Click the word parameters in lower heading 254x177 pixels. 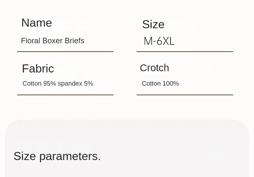coord(70,156)
